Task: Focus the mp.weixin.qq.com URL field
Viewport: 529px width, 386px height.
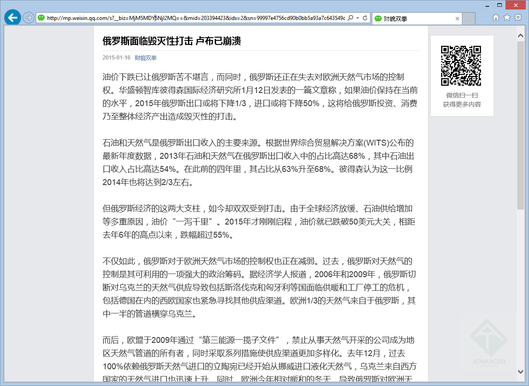Action: coord(195,18)
